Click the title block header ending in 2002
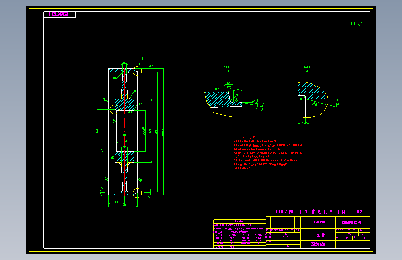 pyautogui.click(x=318, y=212)
